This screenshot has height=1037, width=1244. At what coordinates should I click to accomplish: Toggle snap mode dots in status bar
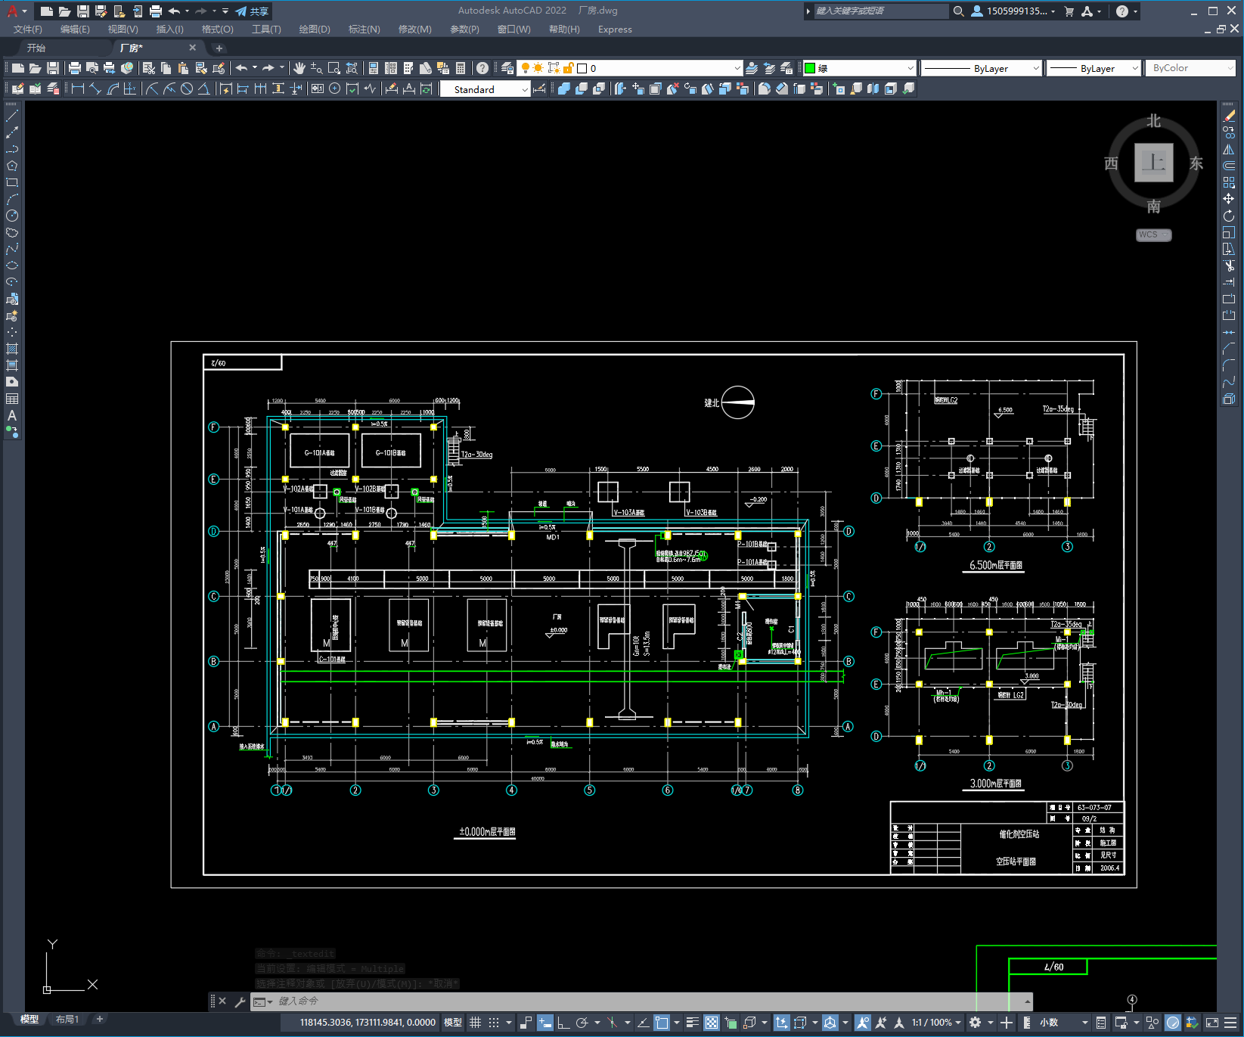click(x=494, y=1023)
